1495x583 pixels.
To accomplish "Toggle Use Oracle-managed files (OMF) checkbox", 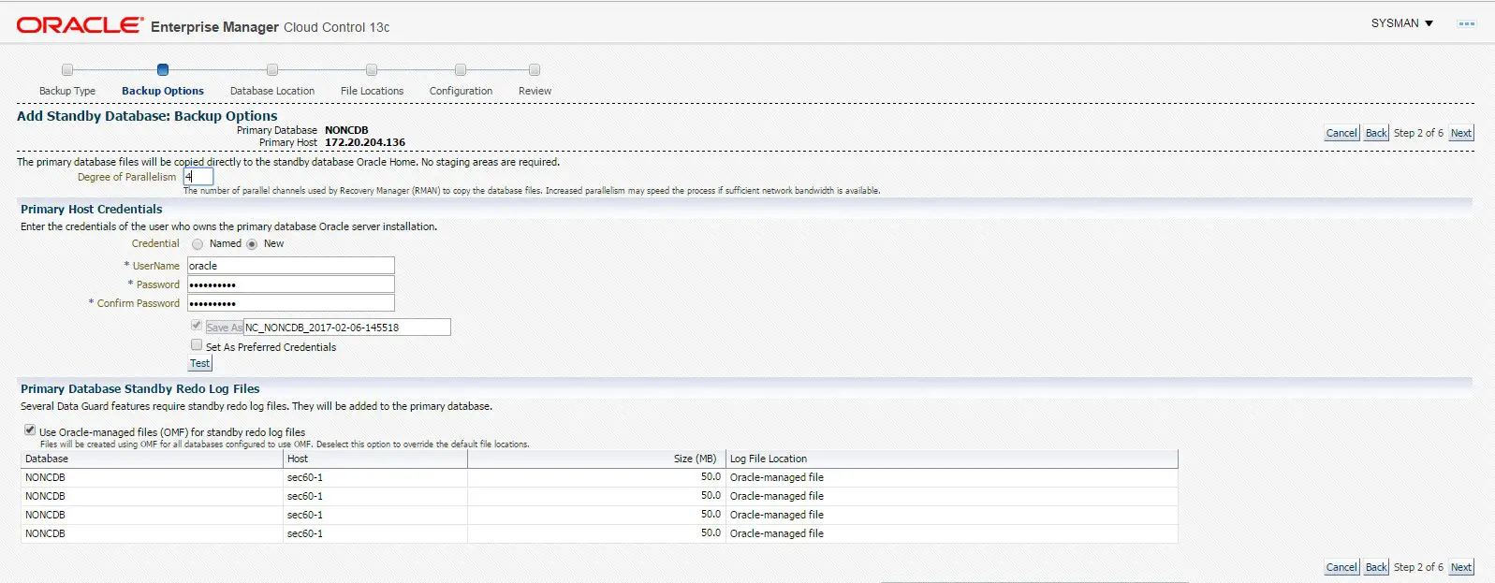I will (30, 430).
